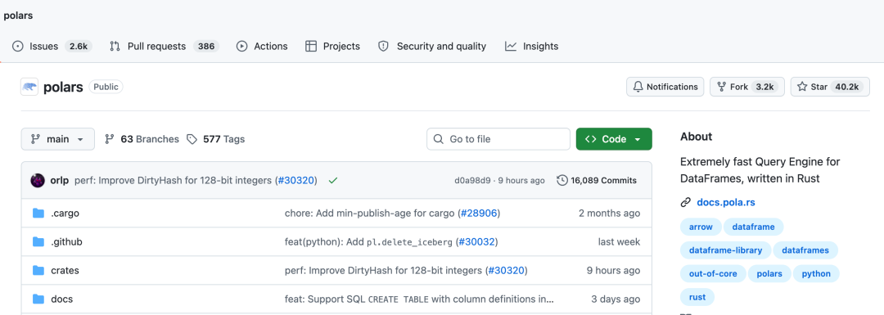Click the Issues count badge 2.6k
The image size is (884, 315).
78,46
